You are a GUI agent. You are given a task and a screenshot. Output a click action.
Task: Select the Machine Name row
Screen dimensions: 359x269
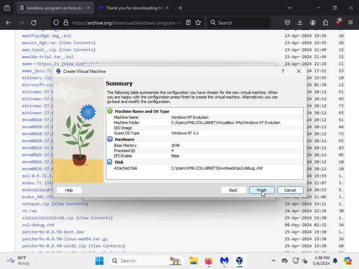click(x=205, y=117)
